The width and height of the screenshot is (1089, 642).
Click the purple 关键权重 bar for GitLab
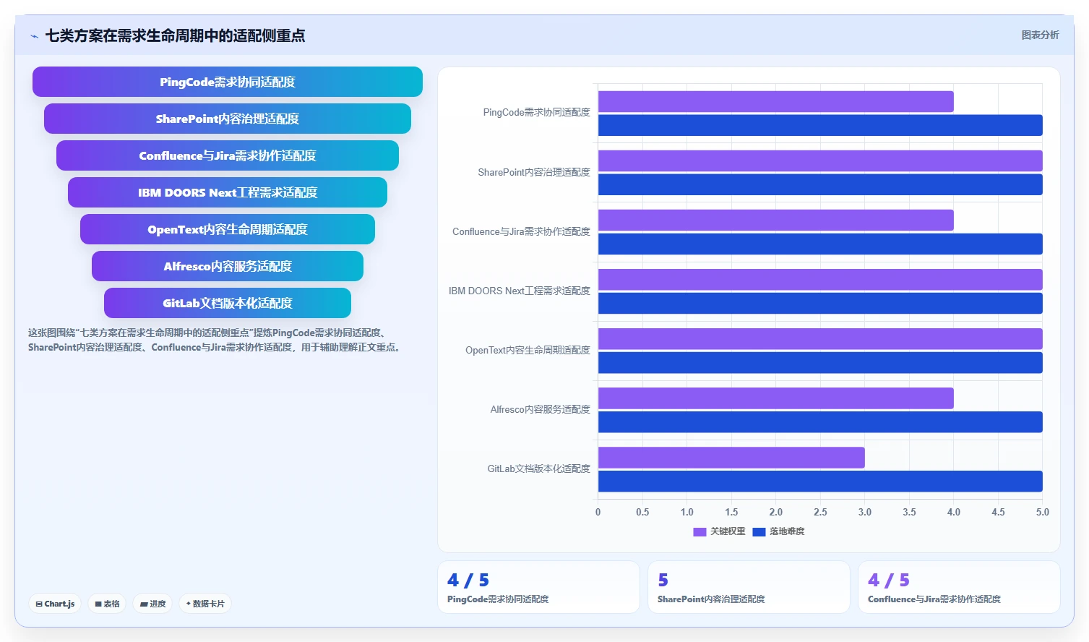[x=731, y=457]
